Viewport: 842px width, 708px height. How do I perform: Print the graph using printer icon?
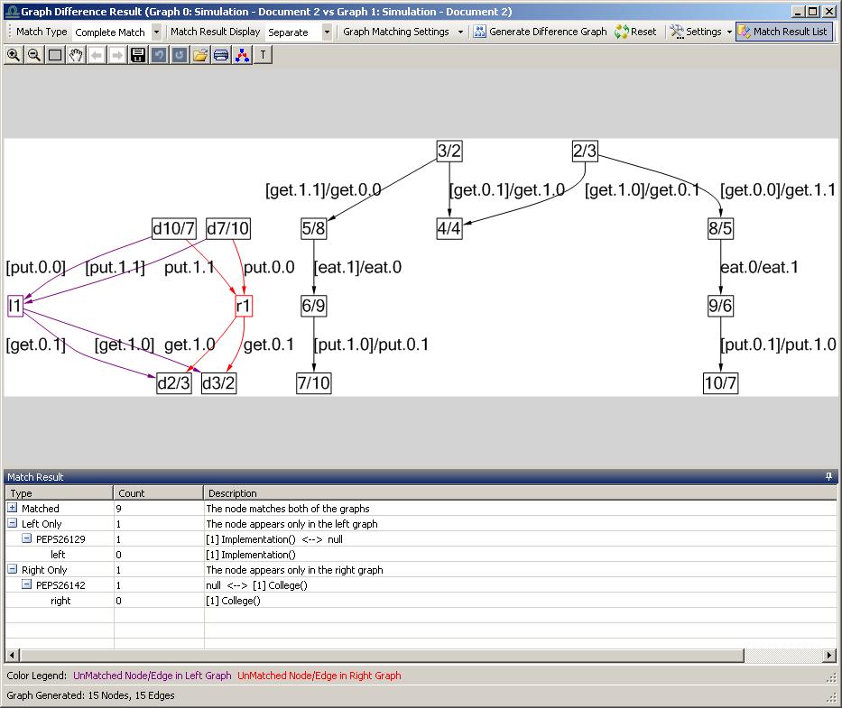[221, 55]
